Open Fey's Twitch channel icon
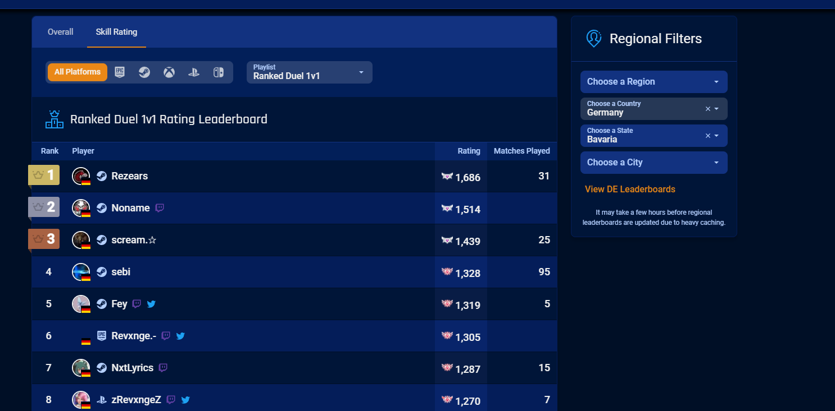835x411 pixels. [137, 304]
